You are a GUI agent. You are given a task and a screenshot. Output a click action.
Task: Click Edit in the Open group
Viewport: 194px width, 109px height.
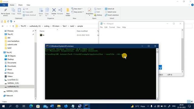[97, 12]
